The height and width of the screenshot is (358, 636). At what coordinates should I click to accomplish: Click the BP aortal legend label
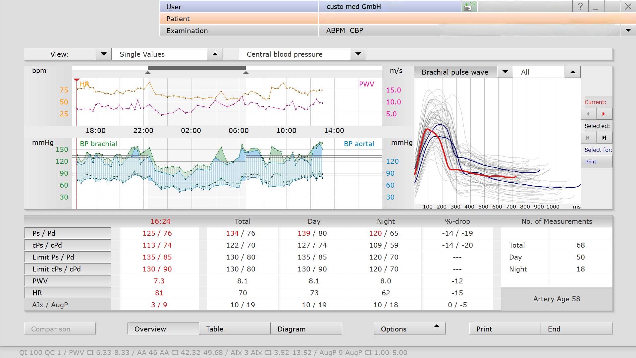pos(359,144)
